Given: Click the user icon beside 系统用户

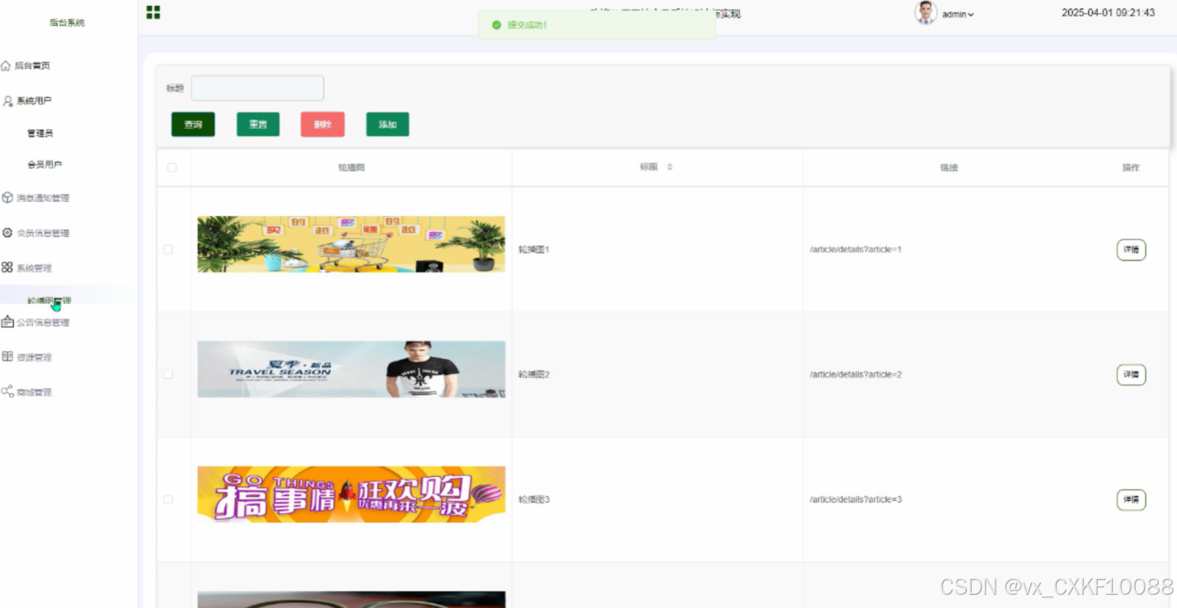Looking at the screenshot, I should (x=8, y=101).
